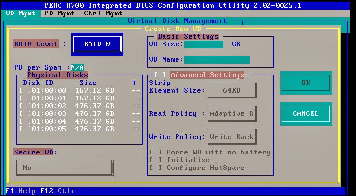The image size is (356, 196).
Task: Click the 476.37 GB size of disk 01:00:02
Action: coord(95,106)
